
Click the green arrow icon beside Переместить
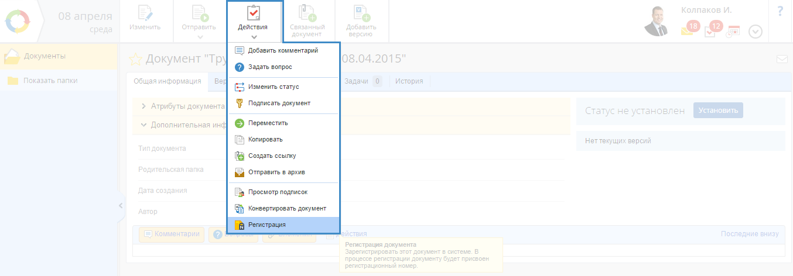(239, 123)
